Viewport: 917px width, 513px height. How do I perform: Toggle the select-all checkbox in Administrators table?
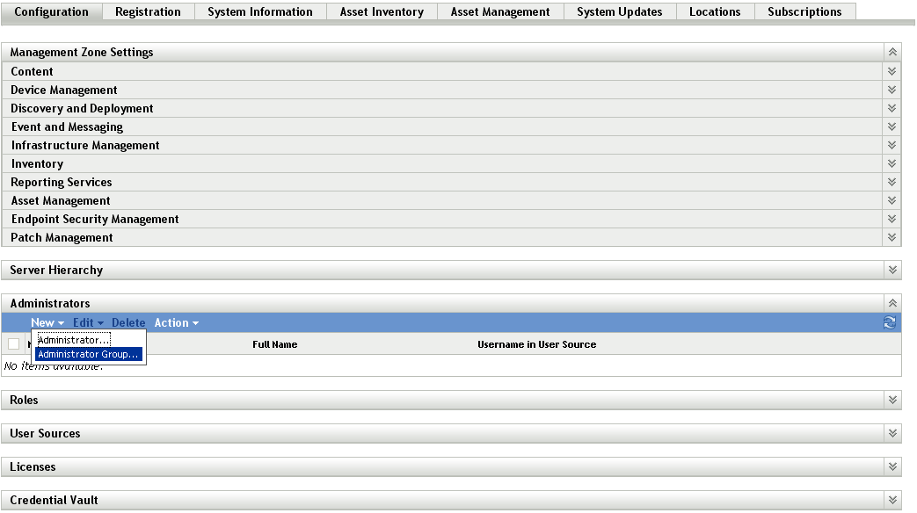click(x=13, y=343)
